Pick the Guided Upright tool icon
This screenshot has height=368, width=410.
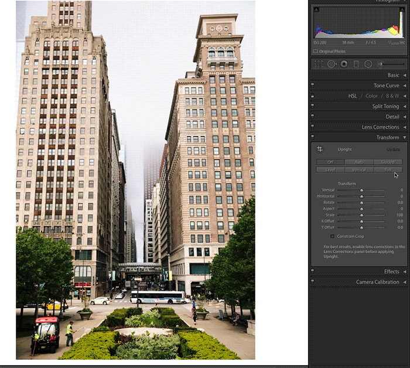[x=320, y=149]
